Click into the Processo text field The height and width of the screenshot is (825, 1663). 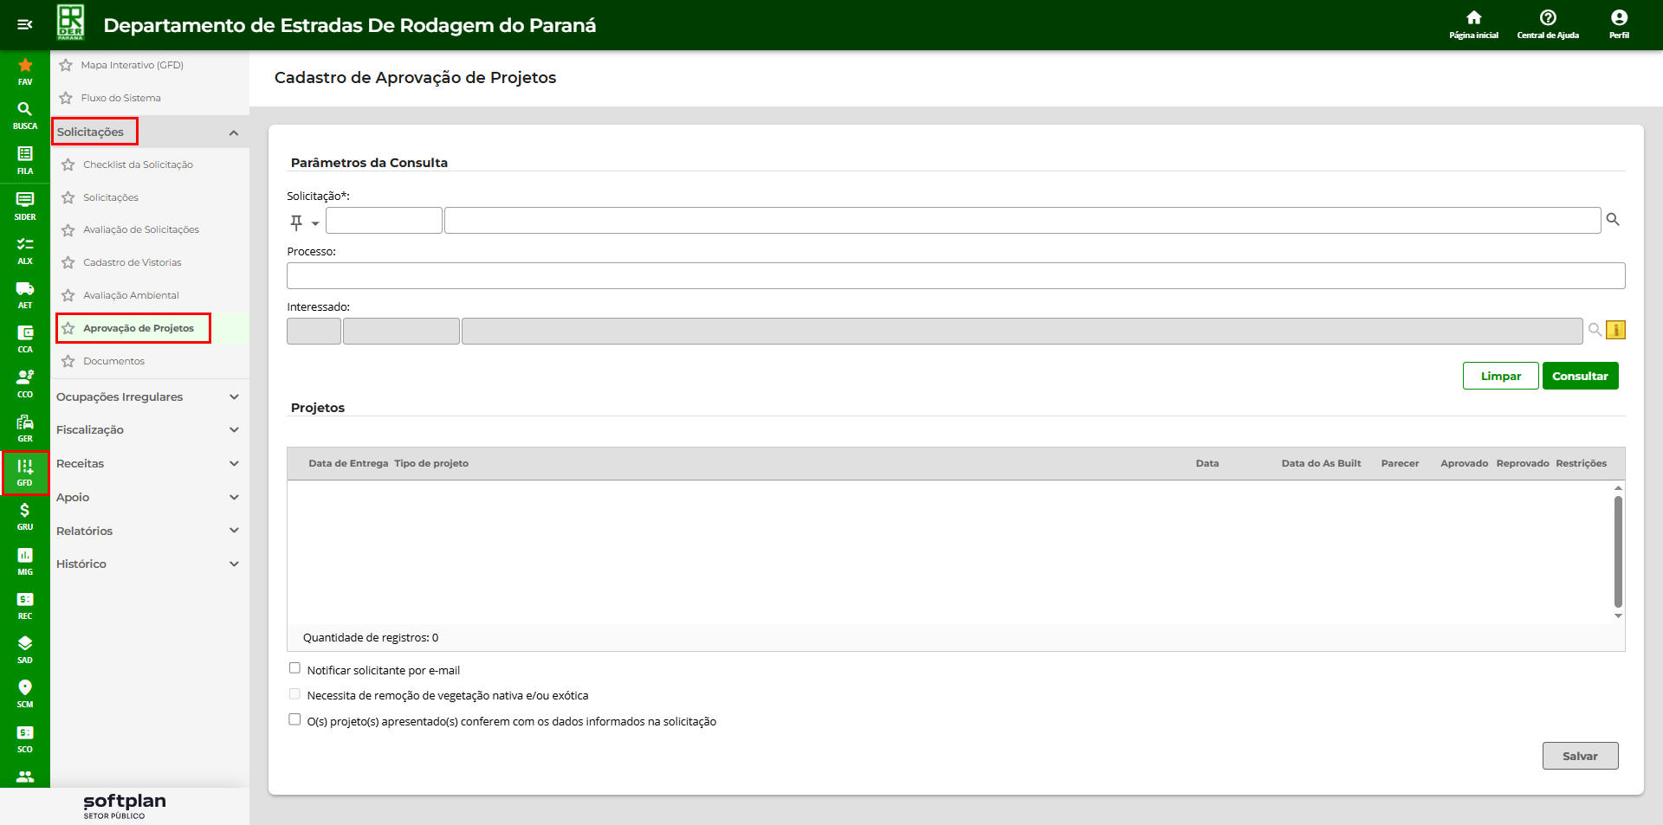tap(955, 276)
